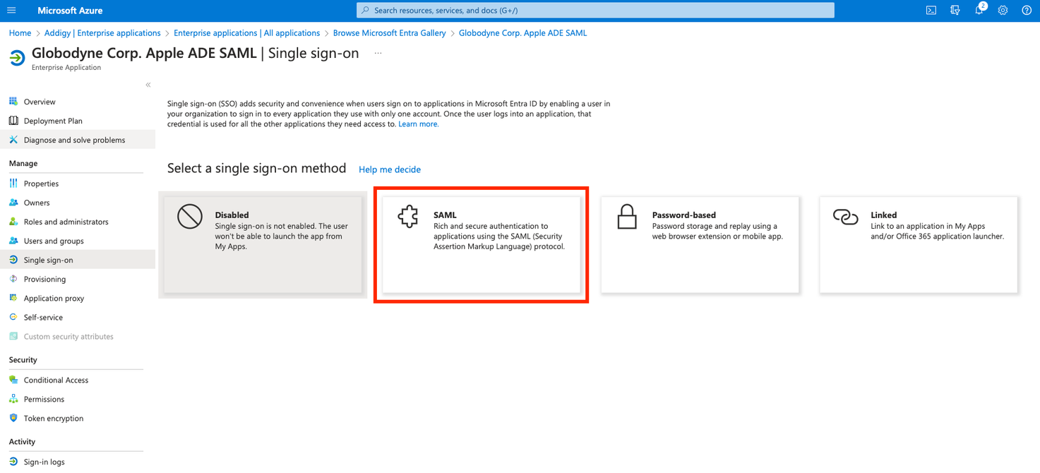
Task: Open Sign-in logs menu item
Action: point(44,462)
